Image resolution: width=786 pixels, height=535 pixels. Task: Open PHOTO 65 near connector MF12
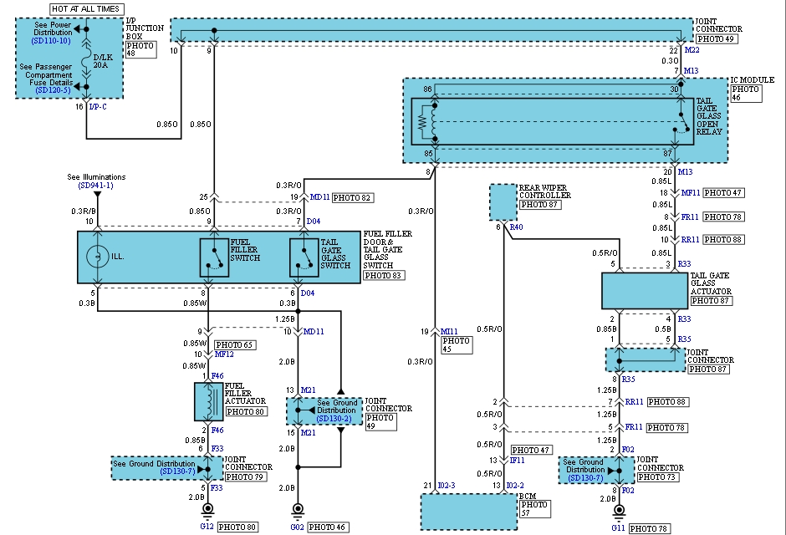(235, 344)
